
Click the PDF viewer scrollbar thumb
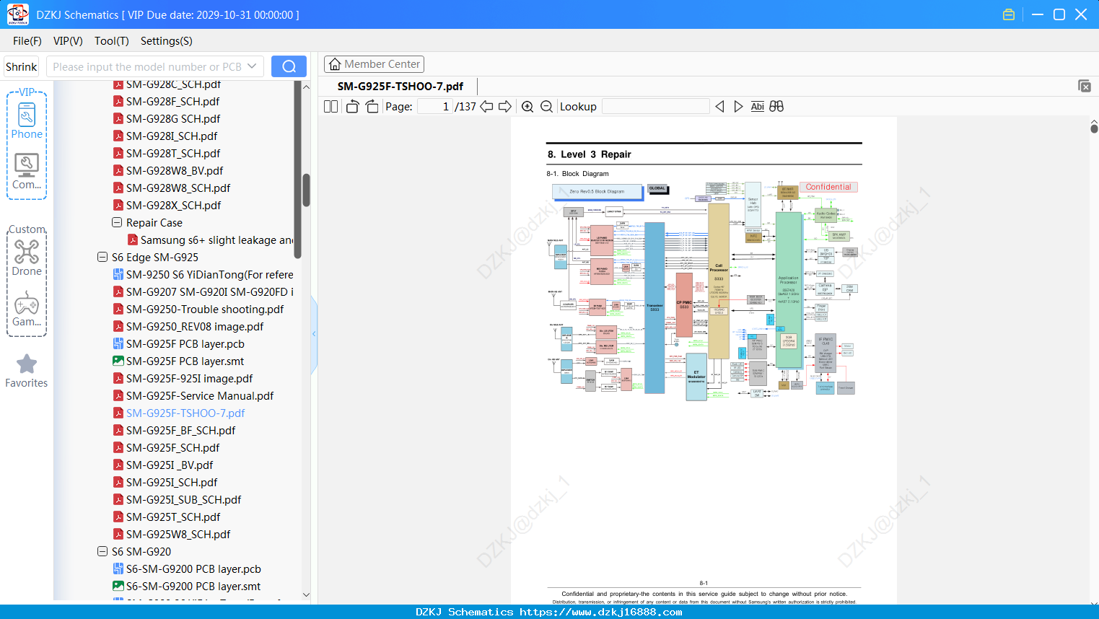[x=1094, y=128]
